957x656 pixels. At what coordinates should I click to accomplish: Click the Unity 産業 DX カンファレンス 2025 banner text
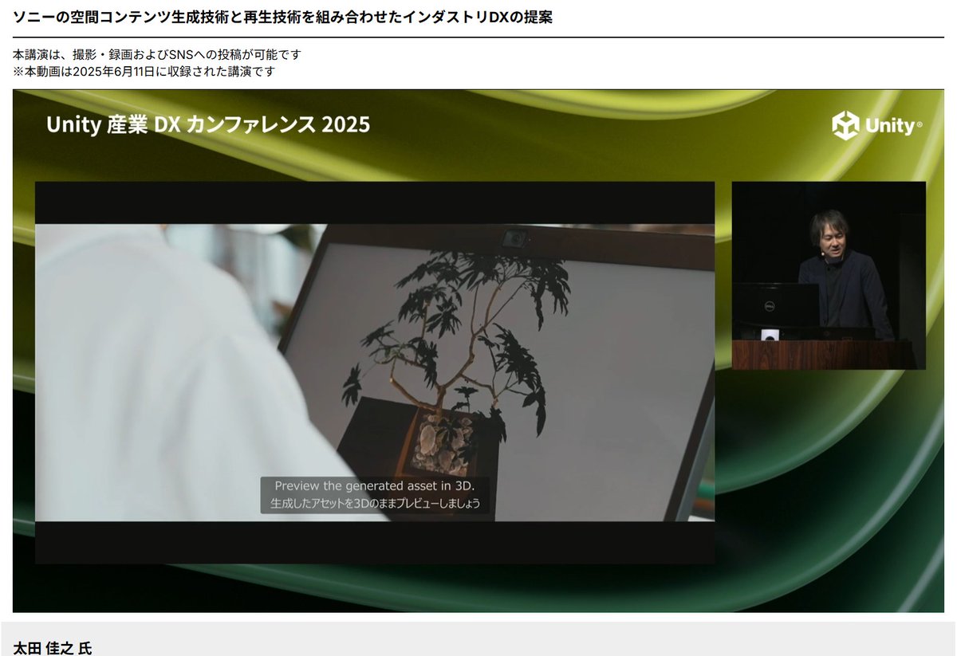coord(208,124)
